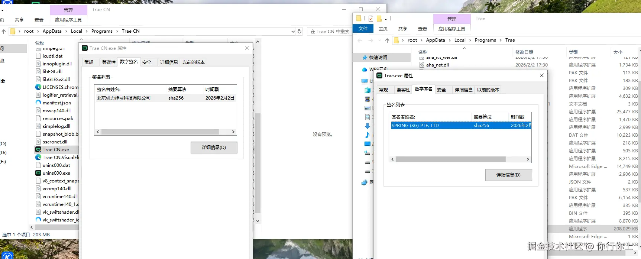Open 查看 ribbon tab in Trae CN window
This screenshot has width=641, height=259.
click(39, 20)
